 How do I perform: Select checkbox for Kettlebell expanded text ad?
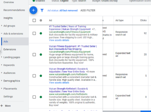click(34, 97)
